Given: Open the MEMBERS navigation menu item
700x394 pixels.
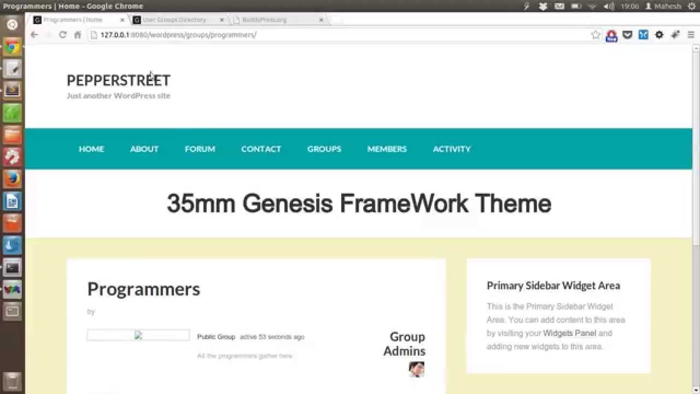Looking at the screenshot, I should click(x=387, y=149).
